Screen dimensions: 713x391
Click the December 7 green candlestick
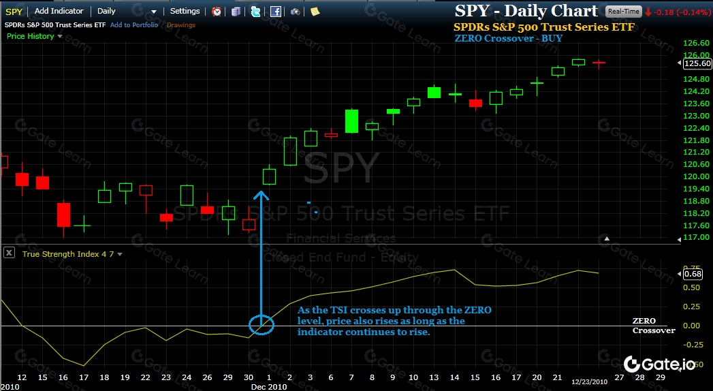click(351, 121)
